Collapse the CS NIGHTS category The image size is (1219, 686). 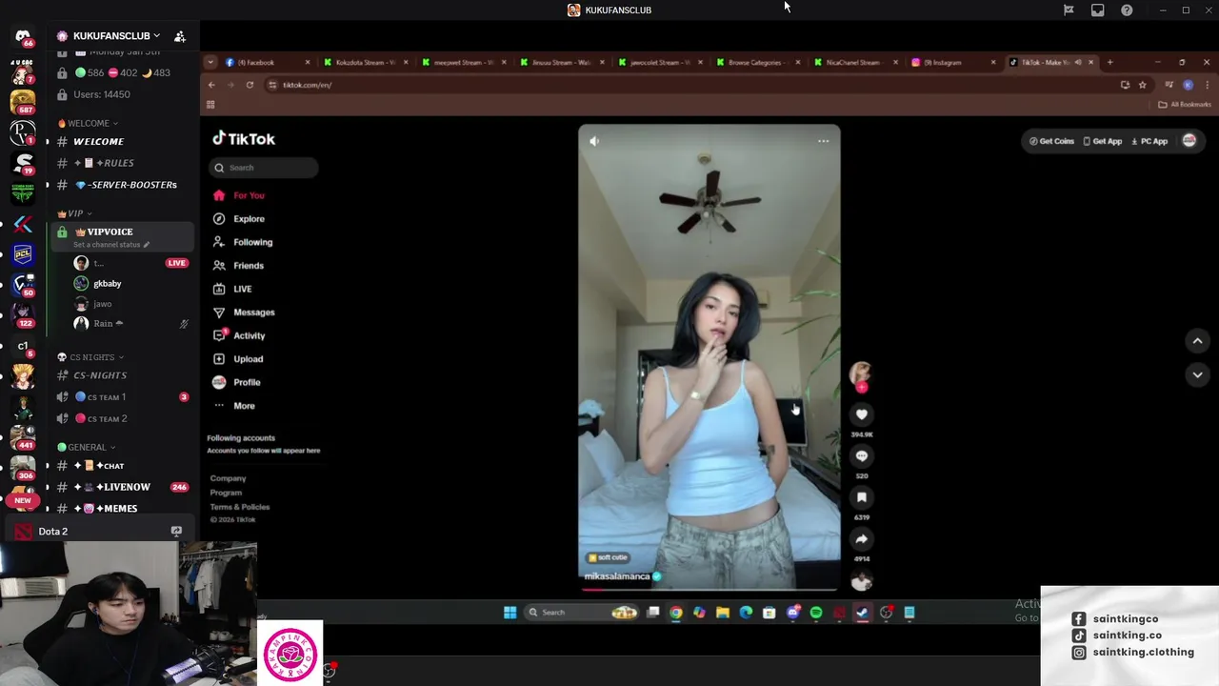[90, 357]
